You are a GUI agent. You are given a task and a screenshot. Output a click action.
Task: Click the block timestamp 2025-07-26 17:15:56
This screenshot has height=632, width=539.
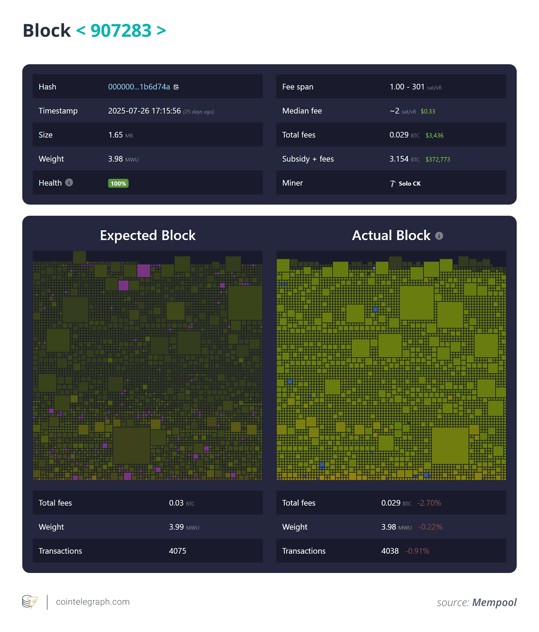coord(144,111)
